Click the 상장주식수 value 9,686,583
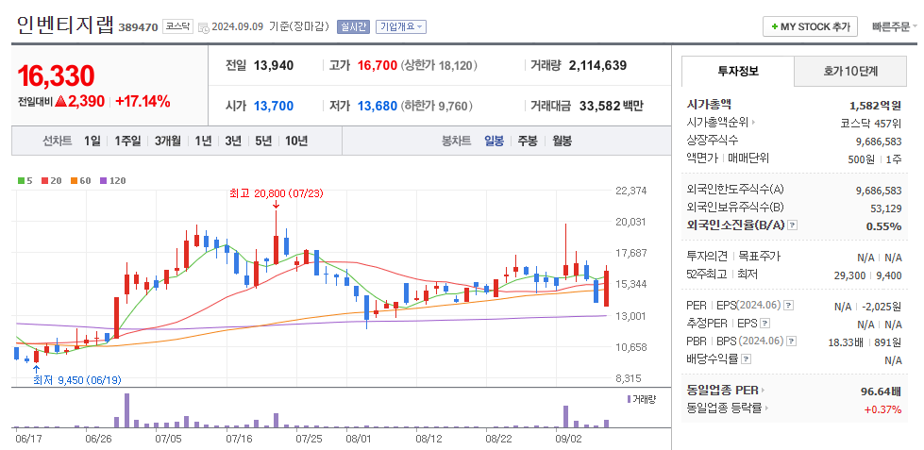 tap(879, 142)
